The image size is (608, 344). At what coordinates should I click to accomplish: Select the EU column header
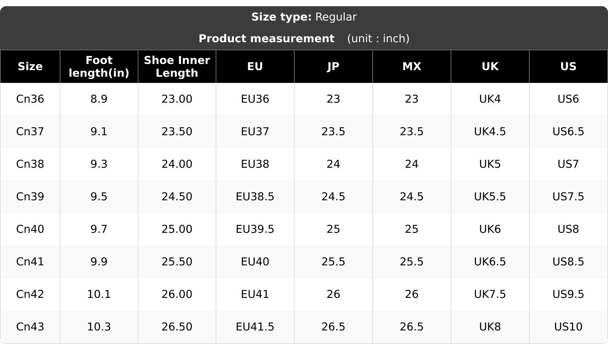pyautogui.click(x=255, y=67)
